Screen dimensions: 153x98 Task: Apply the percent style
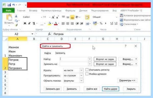coord(101,23)
